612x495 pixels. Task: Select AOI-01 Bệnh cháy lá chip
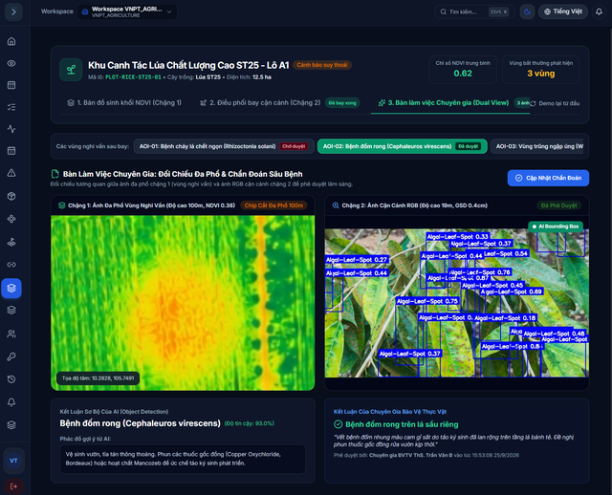tap(224, 146)
